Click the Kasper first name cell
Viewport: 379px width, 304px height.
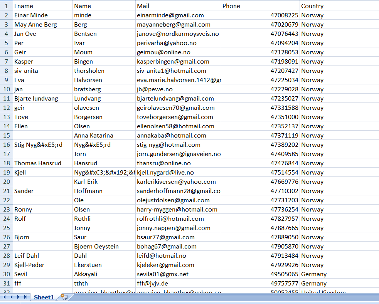(x=43, y=62)
